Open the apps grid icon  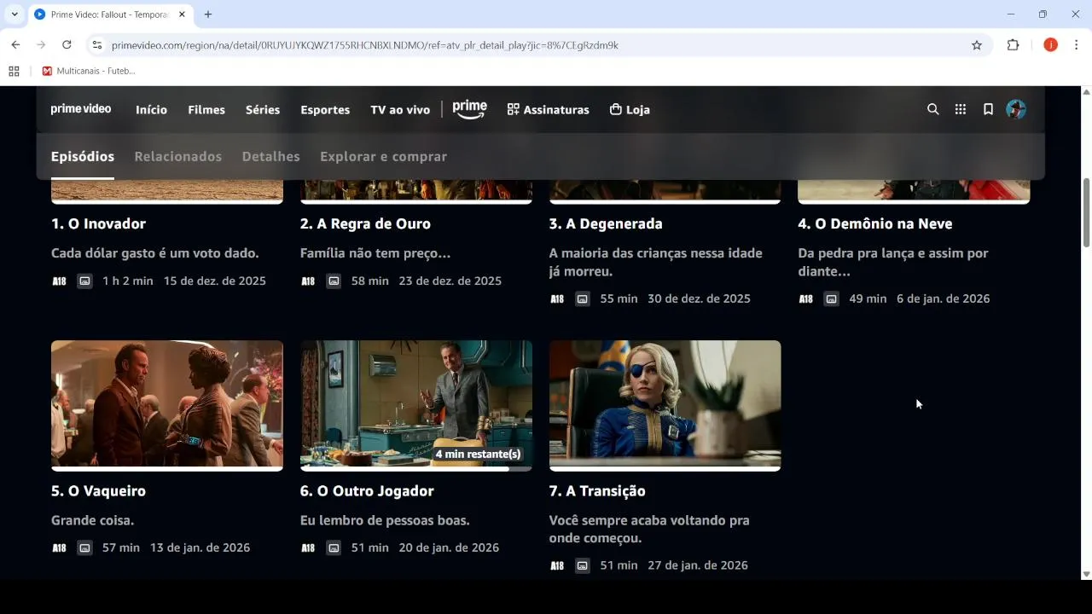(961, 109)
